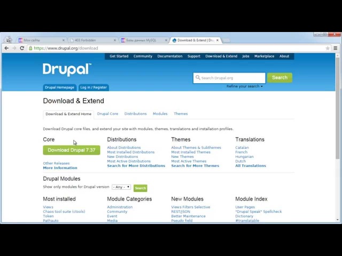Open a new tab with the blank tab button
342x256 pixels.
[x=226, y=41]
